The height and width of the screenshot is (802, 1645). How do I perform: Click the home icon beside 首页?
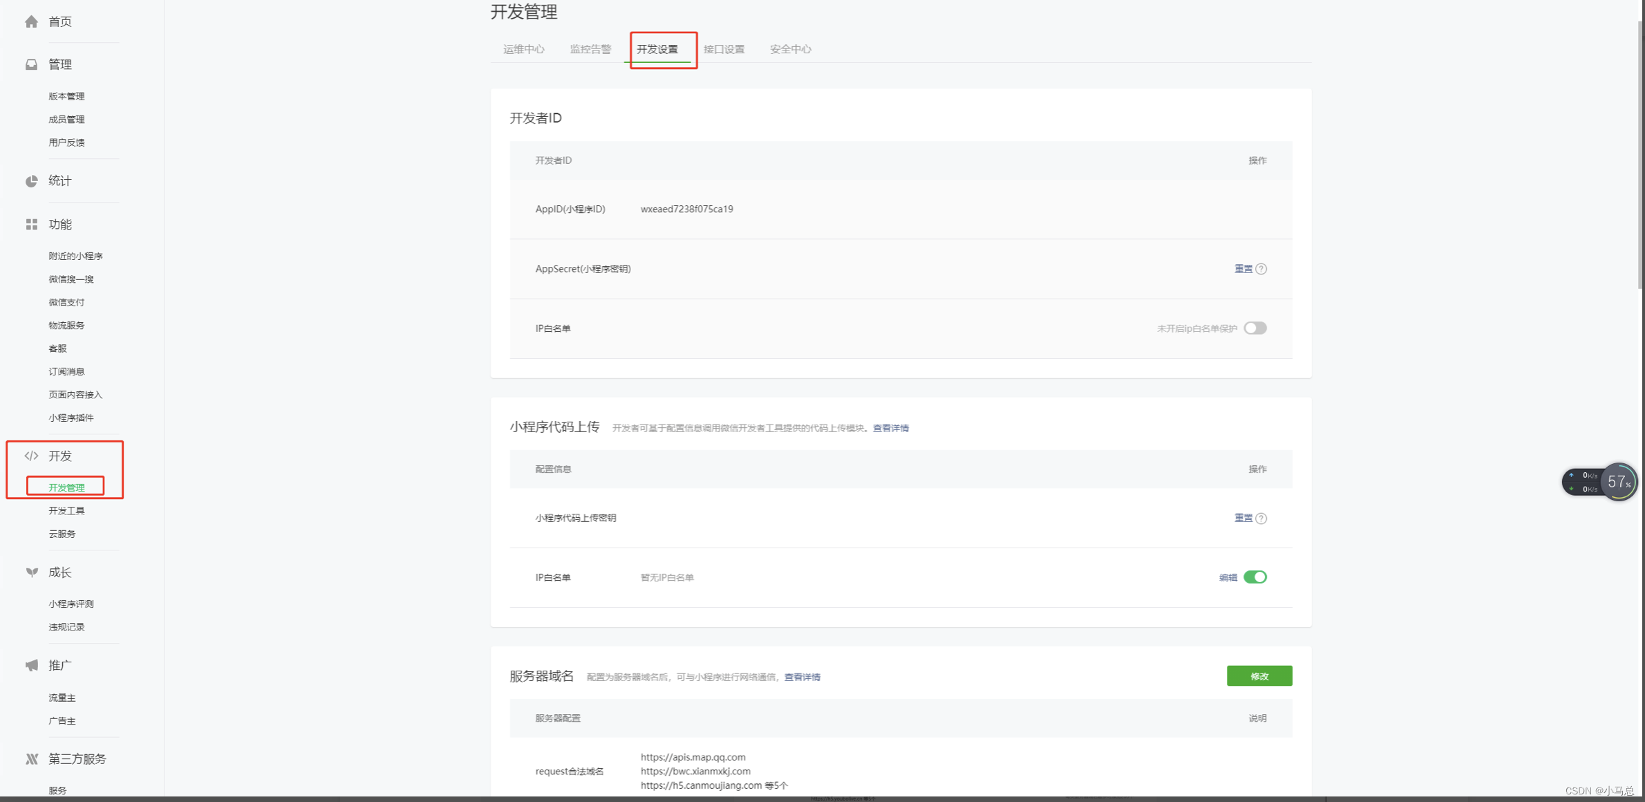pos(31,21)
